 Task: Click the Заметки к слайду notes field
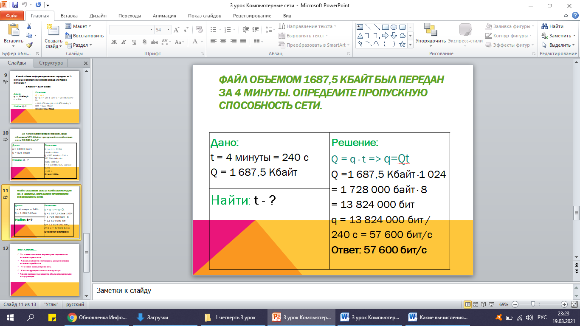(332, 291)
